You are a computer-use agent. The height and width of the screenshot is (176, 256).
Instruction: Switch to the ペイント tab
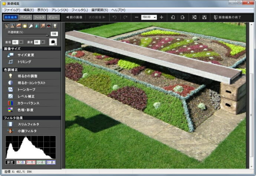[25, 17]
